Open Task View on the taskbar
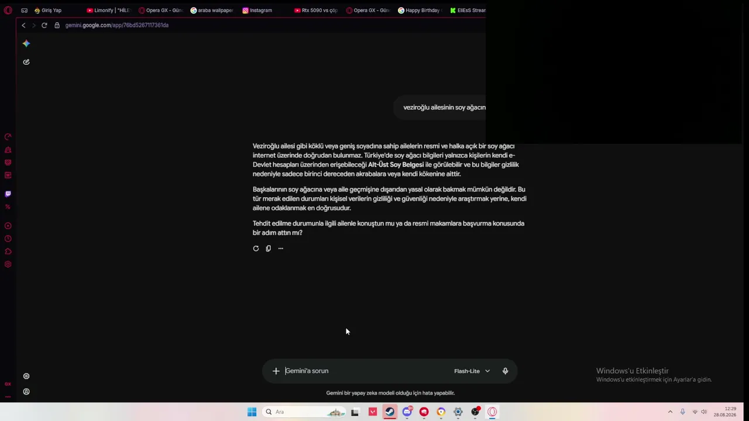The width and height of the screenshot is (749, 421). 355,412
